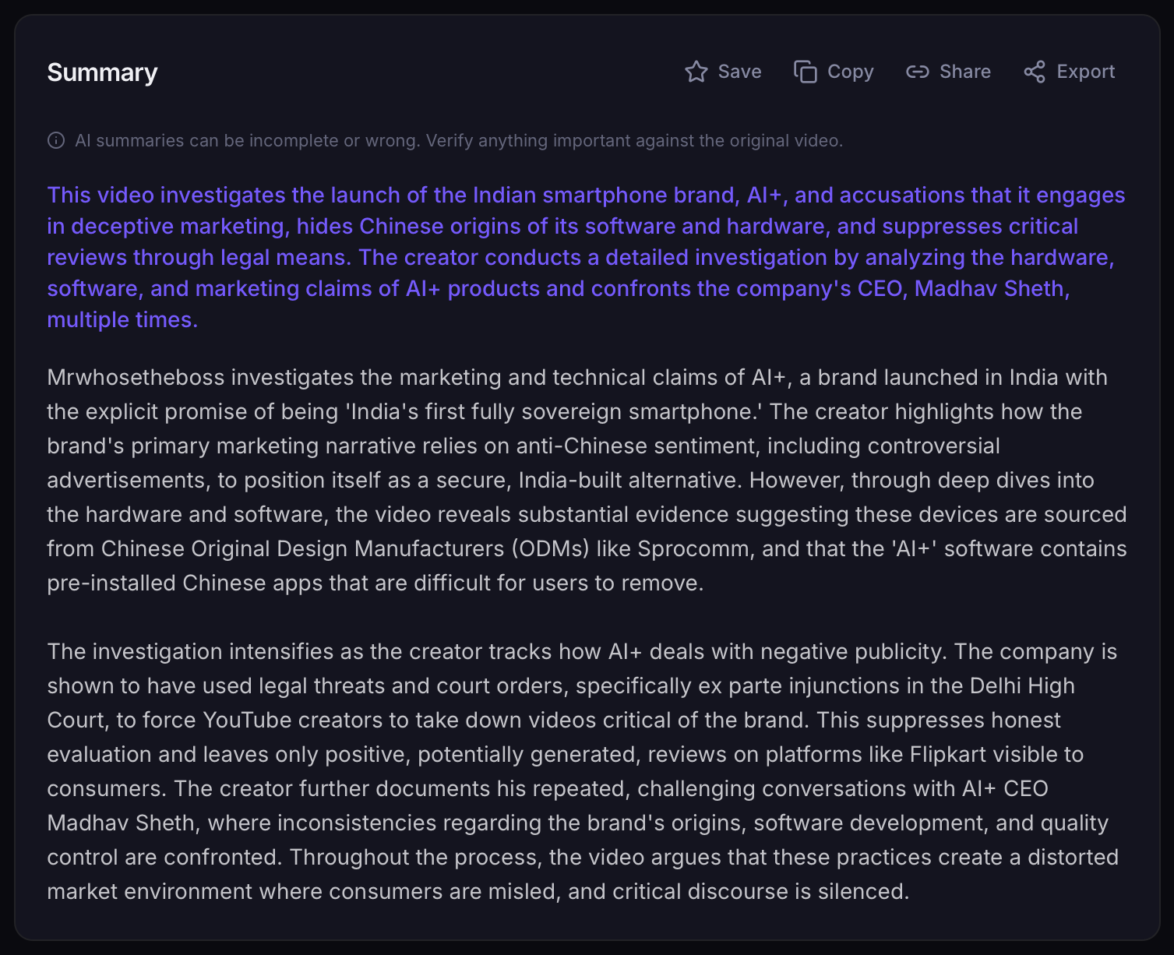Select the Export text label
Screen dimensions: 1174x955
[1086, 72]
